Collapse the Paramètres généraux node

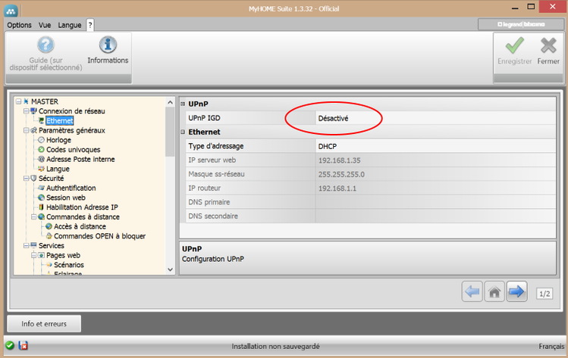coord(26,130)
